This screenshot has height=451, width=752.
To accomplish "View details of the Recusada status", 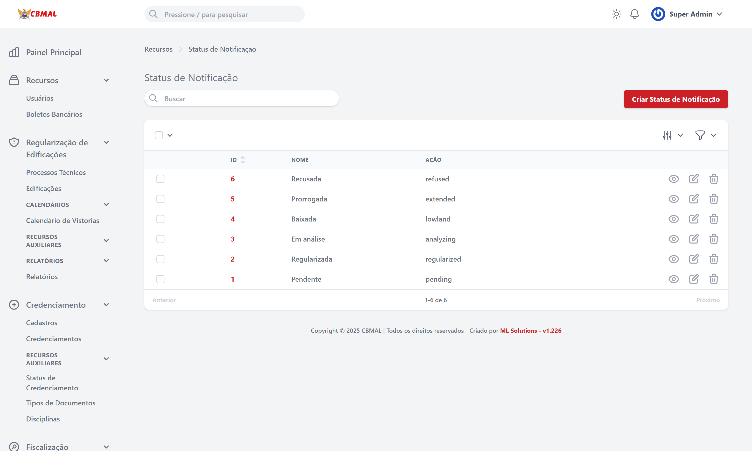I will click(x=674, y=179).
